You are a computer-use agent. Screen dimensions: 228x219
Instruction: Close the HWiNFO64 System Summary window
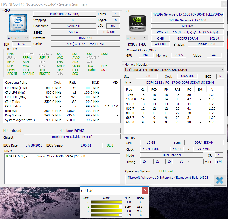pyautogui.click(x=224, y=4)
